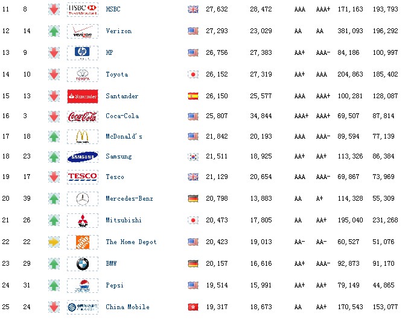Open the Coca-Cola brand link
Viewport: 411px width, 320px height.
123,116
